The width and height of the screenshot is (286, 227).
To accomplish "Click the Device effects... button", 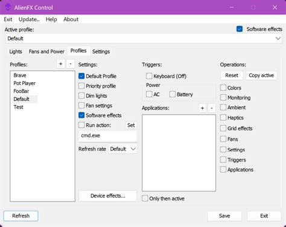I will click(108, 196).
